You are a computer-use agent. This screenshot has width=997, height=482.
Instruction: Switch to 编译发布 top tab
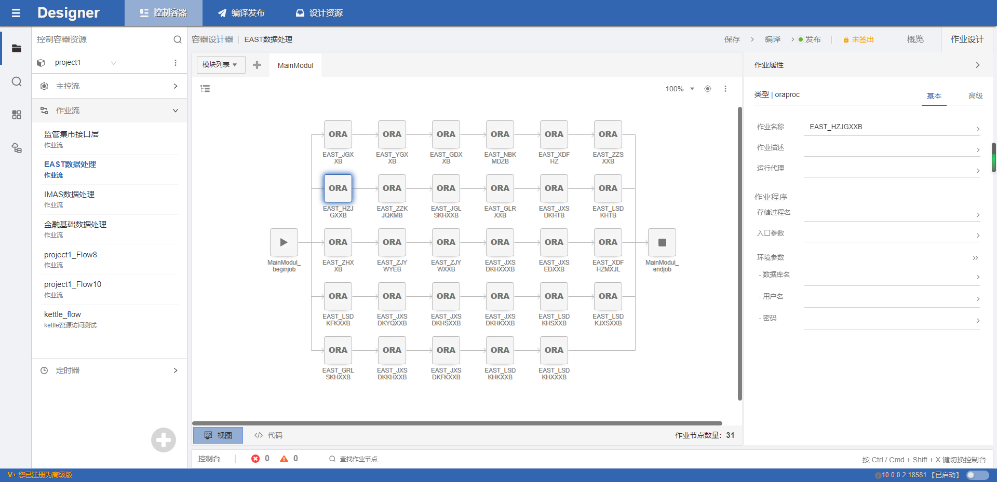tap(241, 13)
